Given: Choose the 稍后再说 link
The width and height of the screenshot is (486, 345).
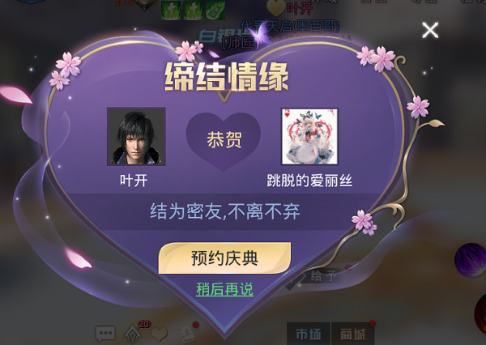Looking at the screenshot, I should click(224, 289).
